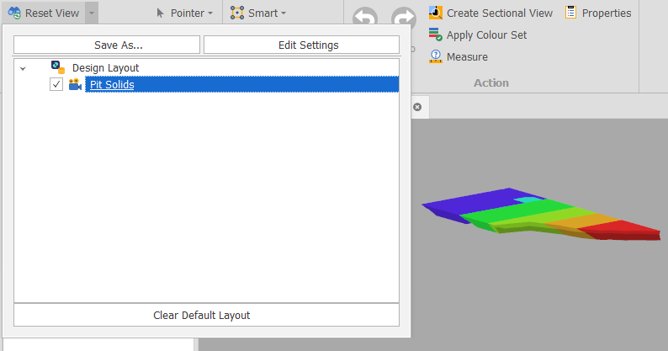Select the Pit Solids layout link

(112, 84)
